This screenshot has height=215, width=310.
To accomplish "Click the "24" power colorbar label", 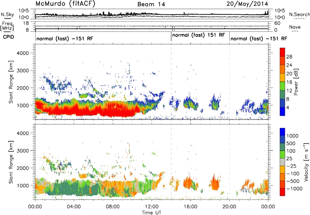I will tap(289, 65).
